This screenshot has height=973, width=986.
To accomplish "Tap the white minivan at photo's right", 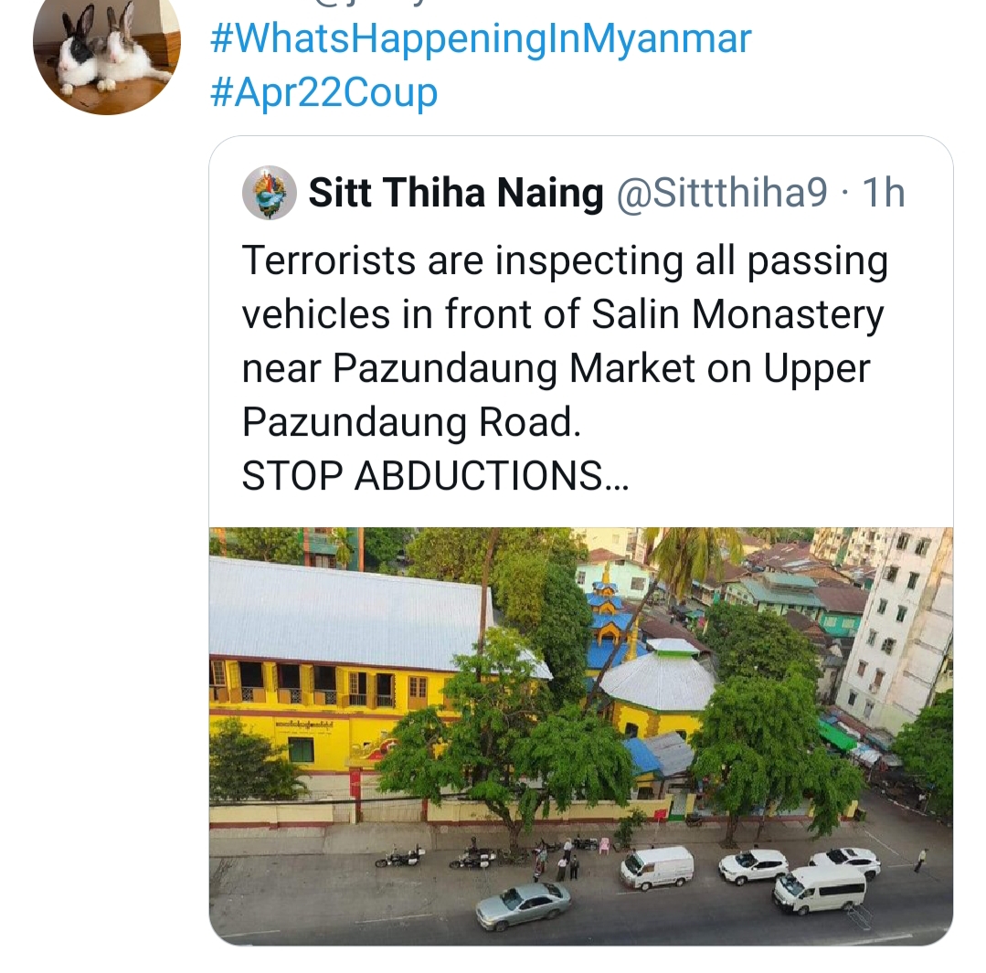I will tap(819, 889).
